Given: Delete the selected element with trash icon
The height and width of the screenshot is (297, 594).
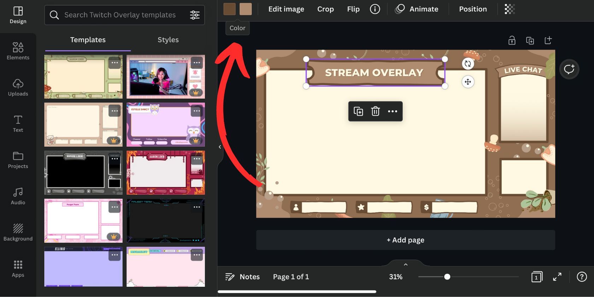Looking at the screenshot, I should click(375, 111).
